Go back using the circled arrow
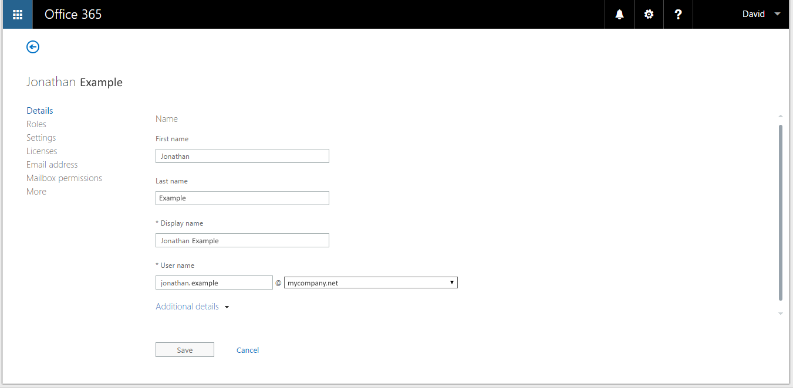Viewport: 793px width, 388px height. point(33,47)
